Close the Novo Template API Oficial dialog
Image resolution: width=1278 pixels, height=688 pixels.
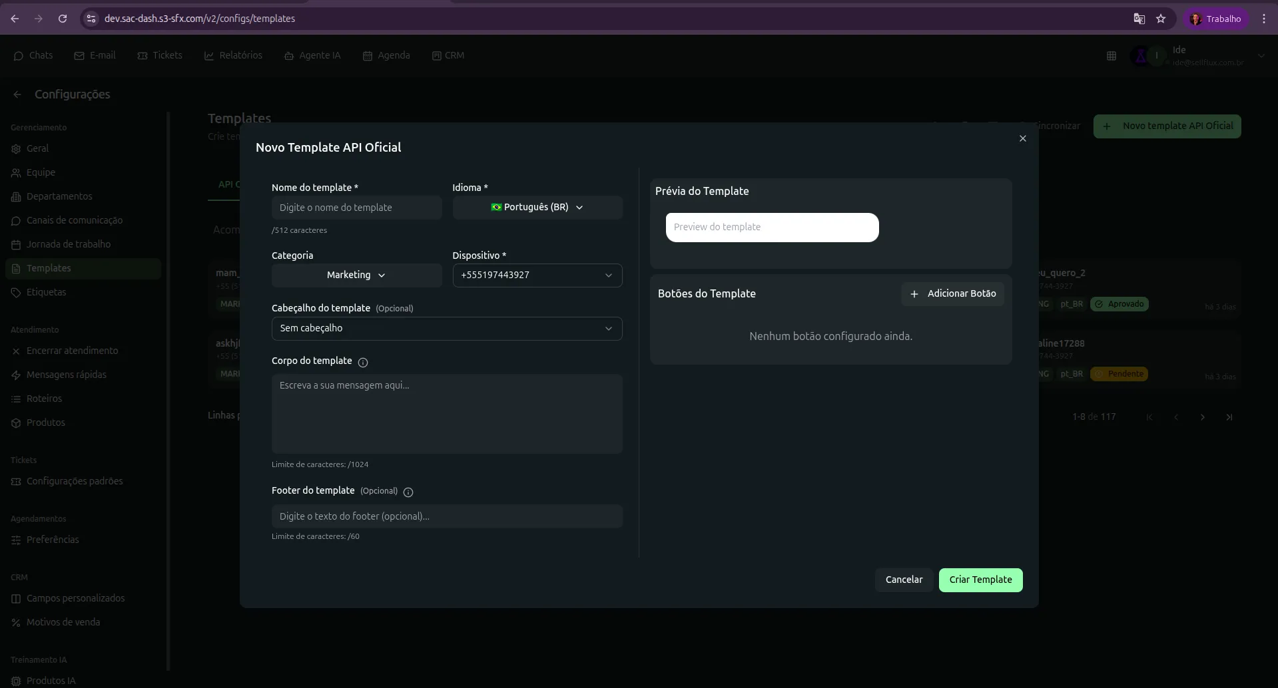coord(1022,138)
